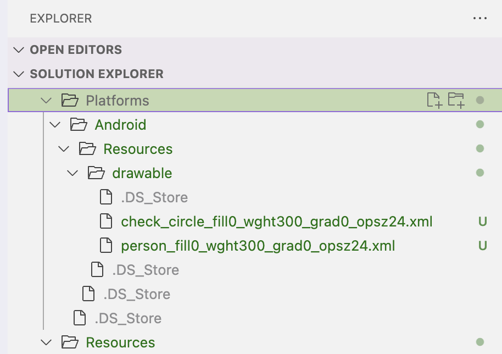The image size is (502, 354).
Task: Collapse the Open Editors section
Action: point(18,49)
